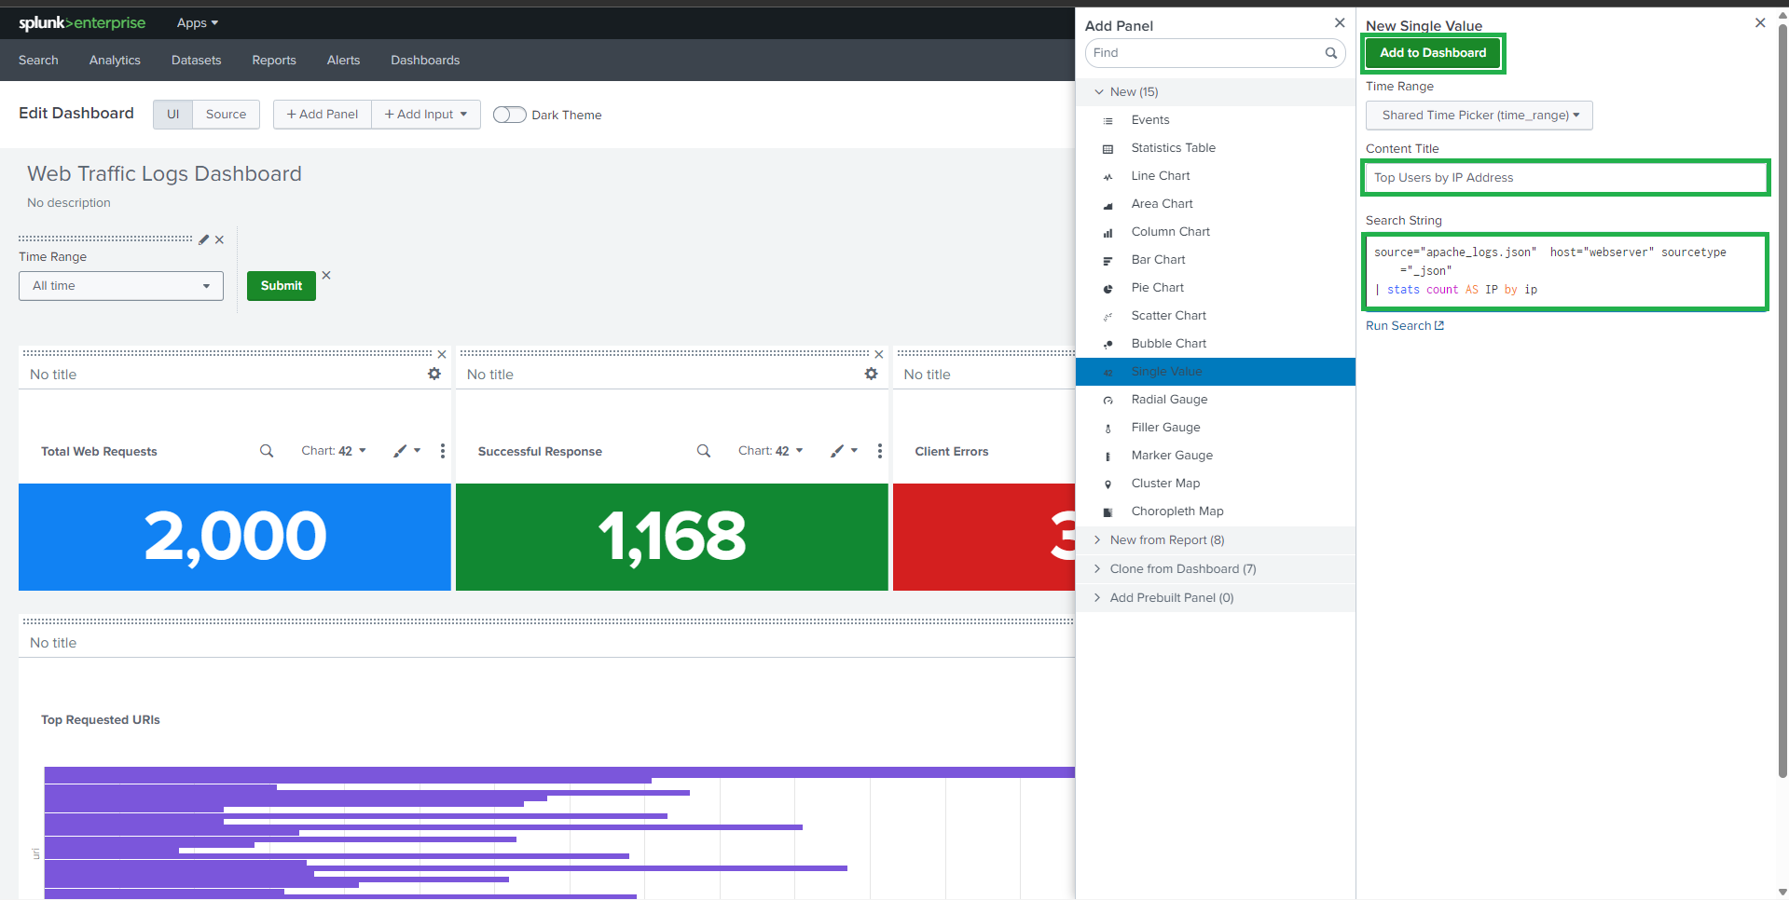Click the Add Panel button

coord(323,115)
